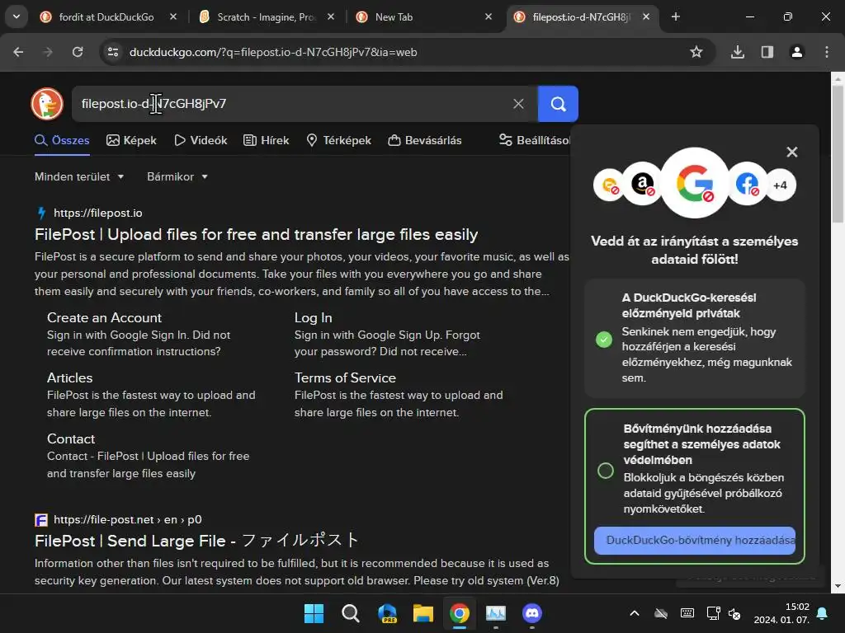The height and width of the screenshot is (633, 845).
Task: Select Összes results tab
Action: click(62, 140)
